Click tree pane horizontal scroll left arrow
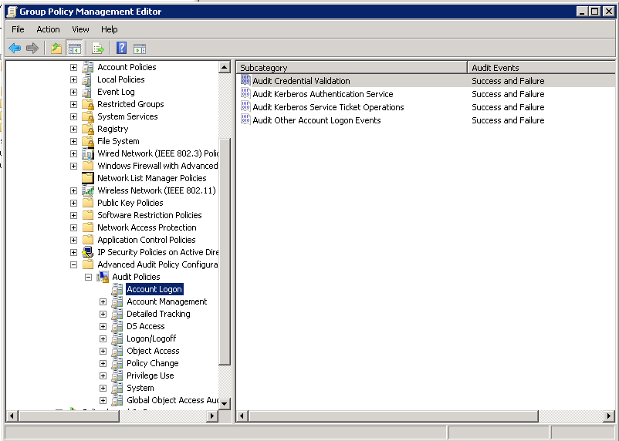This screenshot has height=441, width=619. point(12,416)
